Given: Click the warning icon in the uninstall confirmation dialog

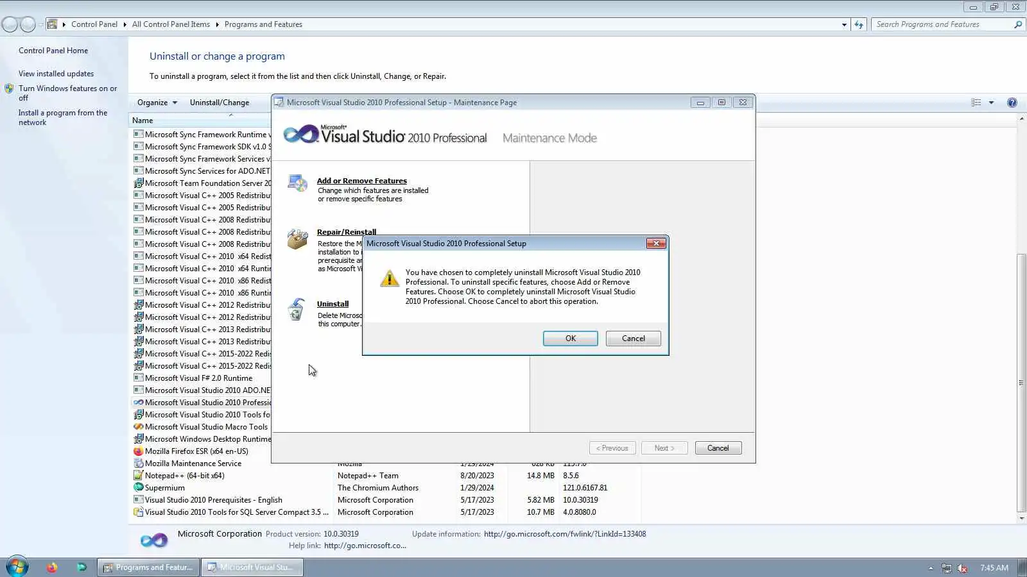Looking at the screenshot, I should tap(389, 278).
